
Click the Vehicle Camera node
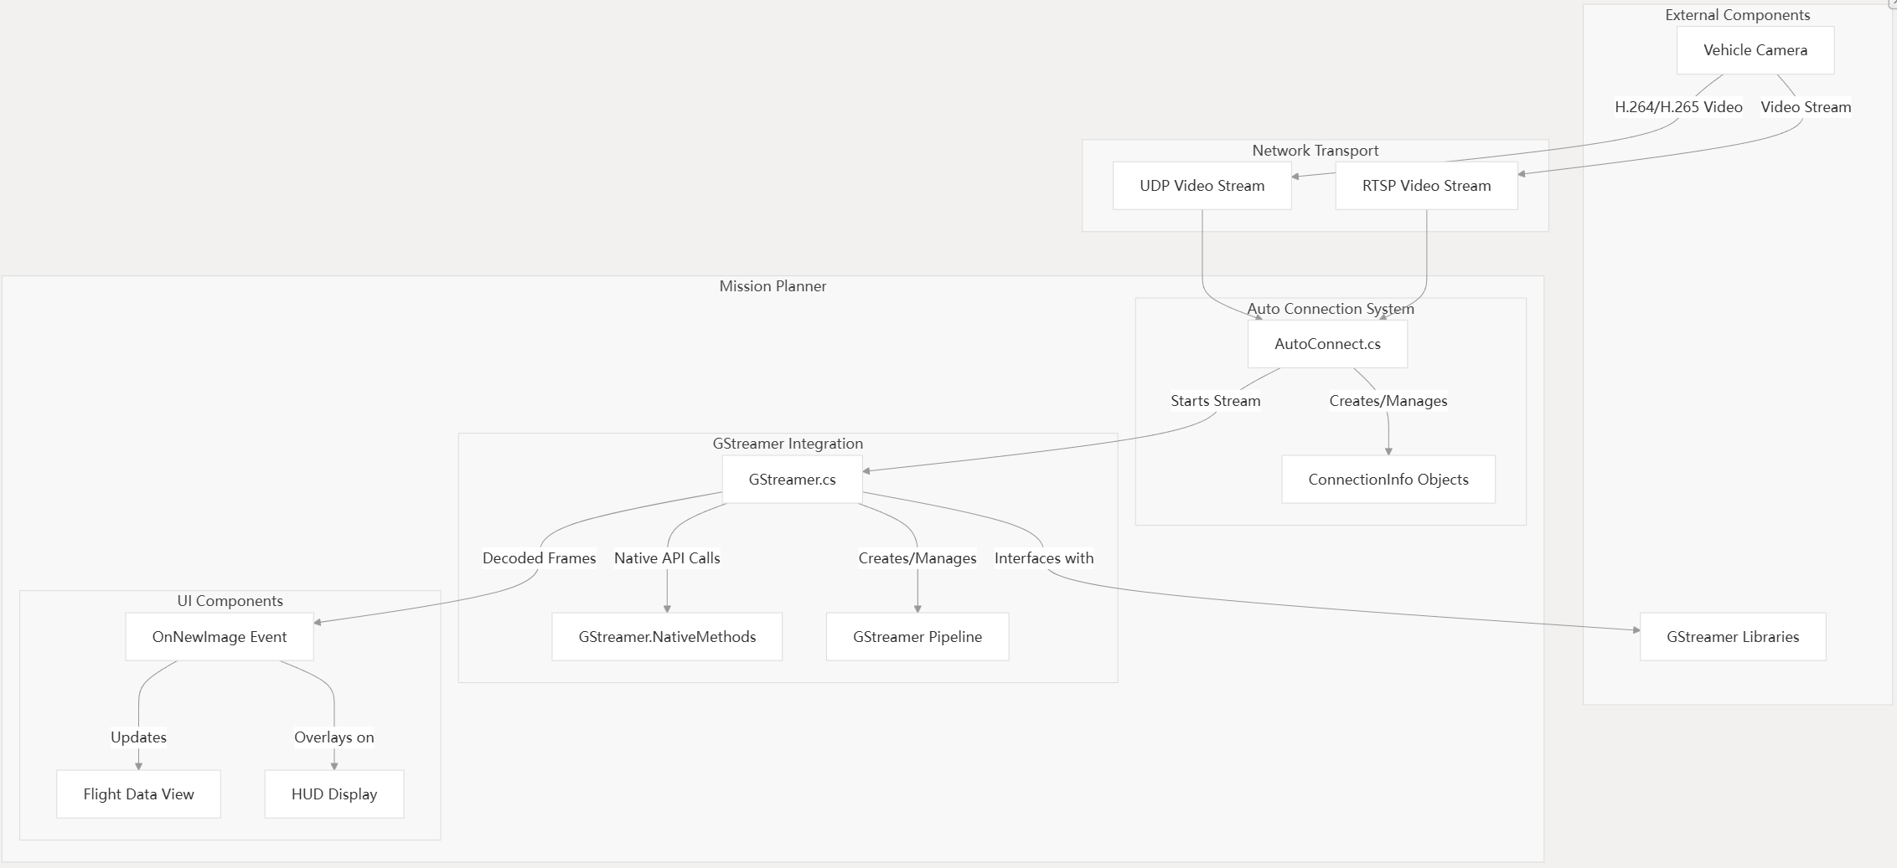(1755, 50)
